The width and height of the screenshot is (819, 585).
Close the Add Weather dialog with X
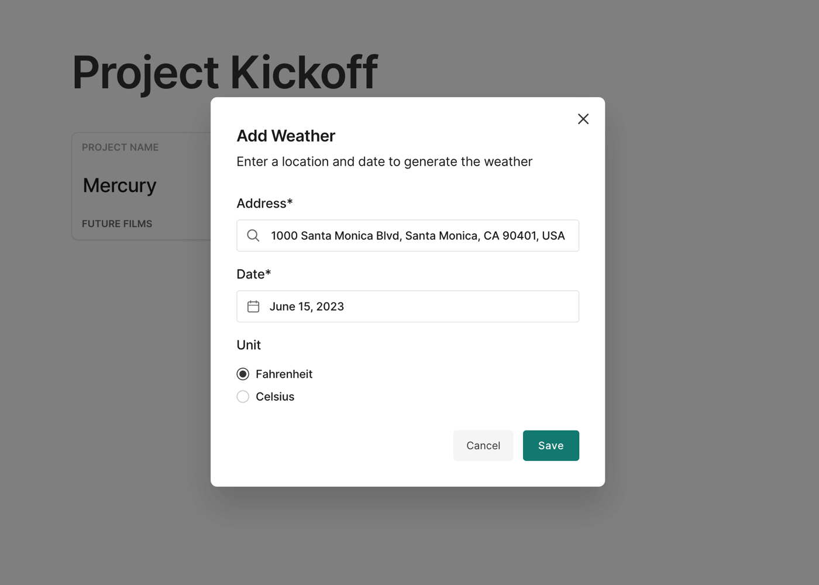pos(583,119)
